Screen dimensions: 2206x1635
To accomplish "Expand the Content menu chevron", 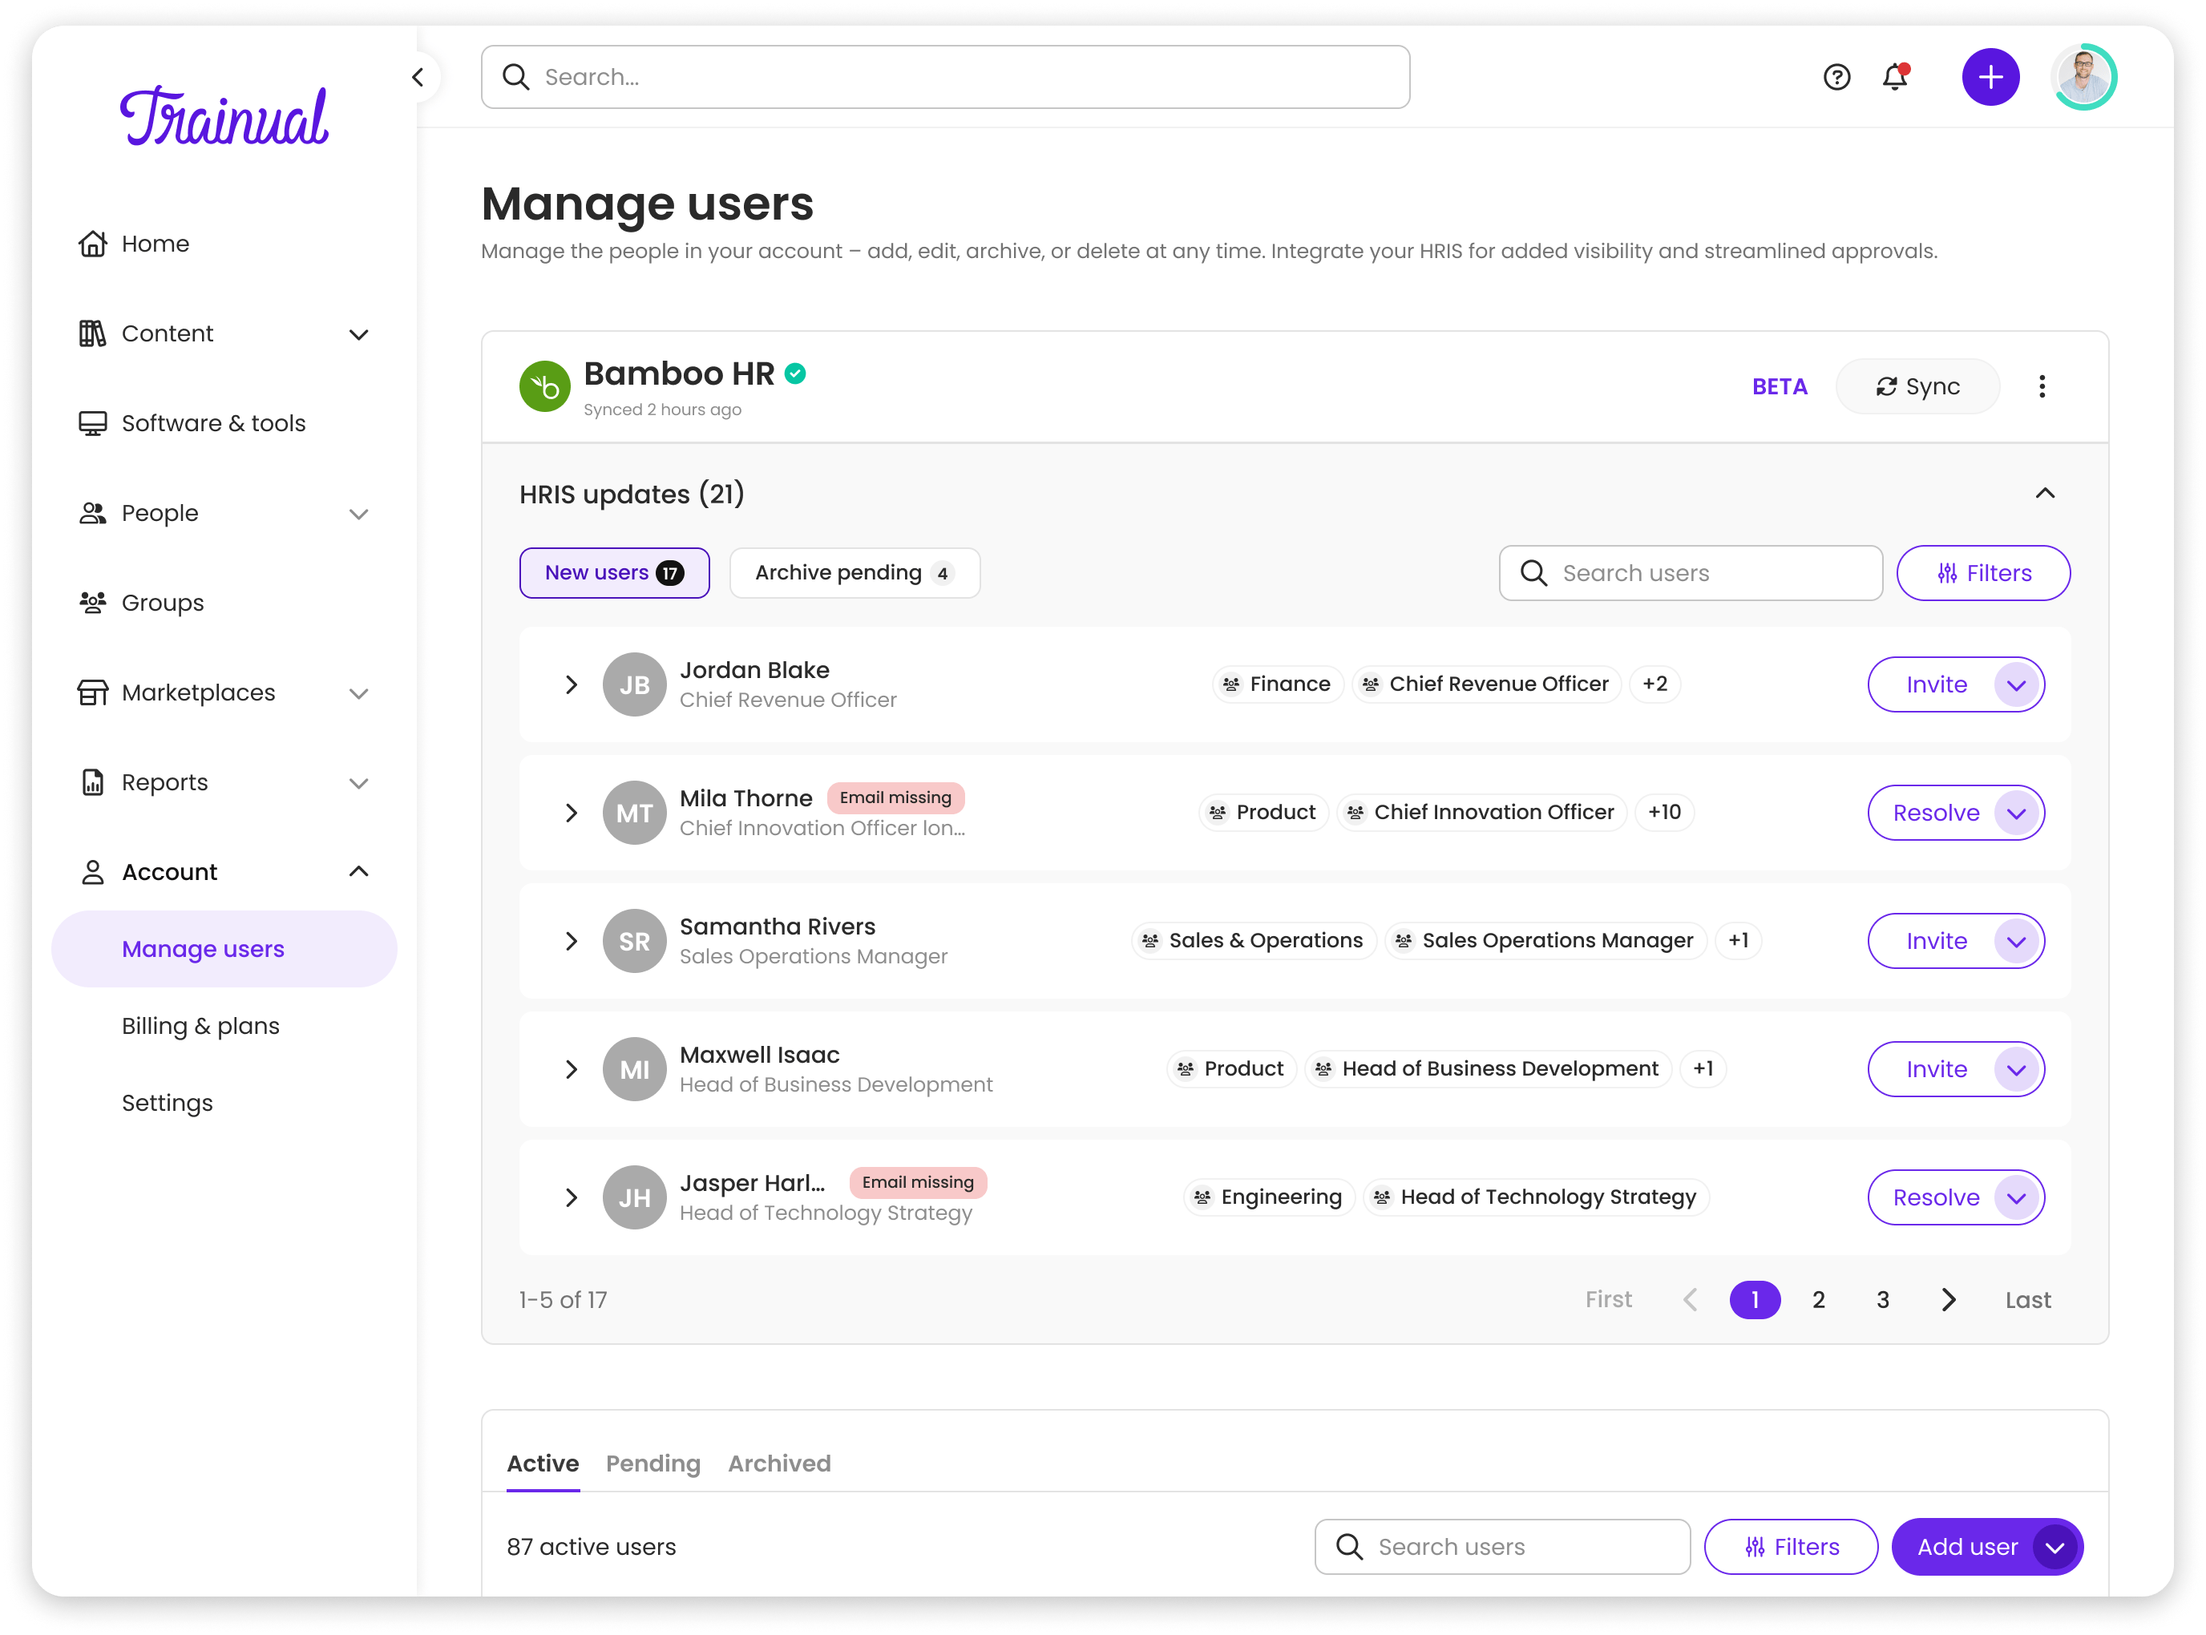I will [359, 334].
